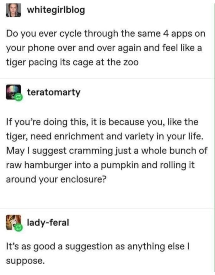Image resolution: width=215 pixels, height=275 pixels.
Task: Click the line "It's as good a suggestion"
Action: pyautogui.click(x=98, y=247)
